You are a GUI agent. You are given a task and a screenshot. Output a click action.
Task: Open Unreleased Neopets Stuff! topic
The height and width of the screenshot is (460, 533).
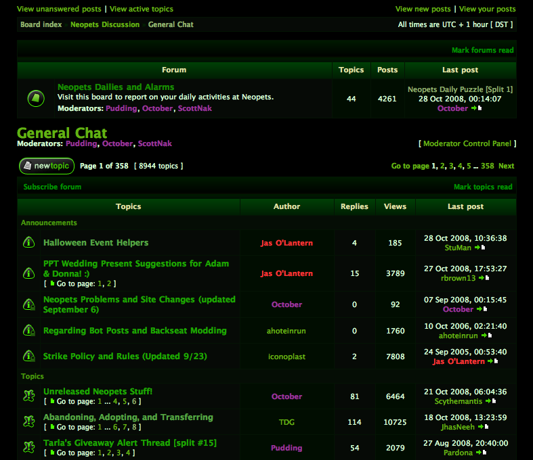point(98,392)
